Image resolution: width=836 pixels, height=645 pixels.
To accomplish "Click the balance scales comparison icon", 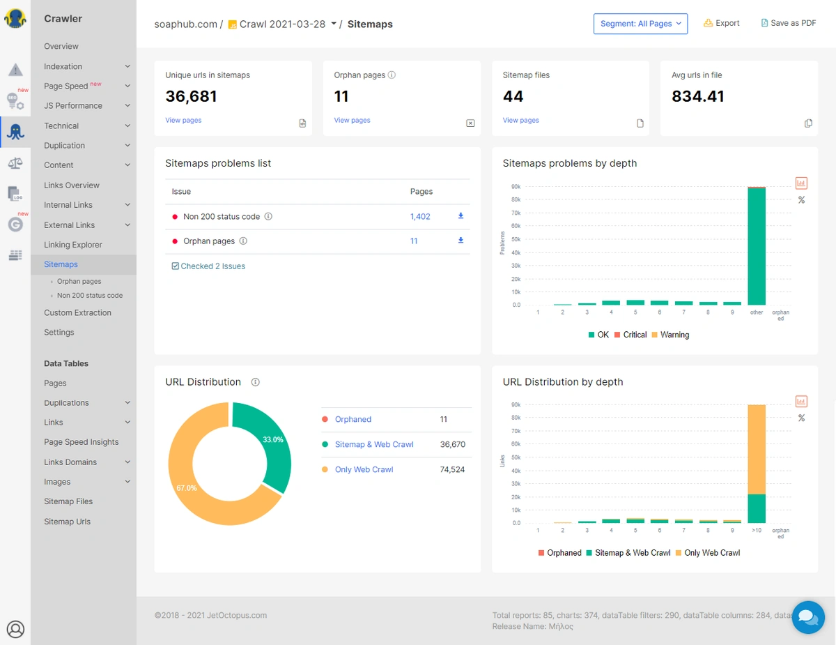I will pos(15,163).
